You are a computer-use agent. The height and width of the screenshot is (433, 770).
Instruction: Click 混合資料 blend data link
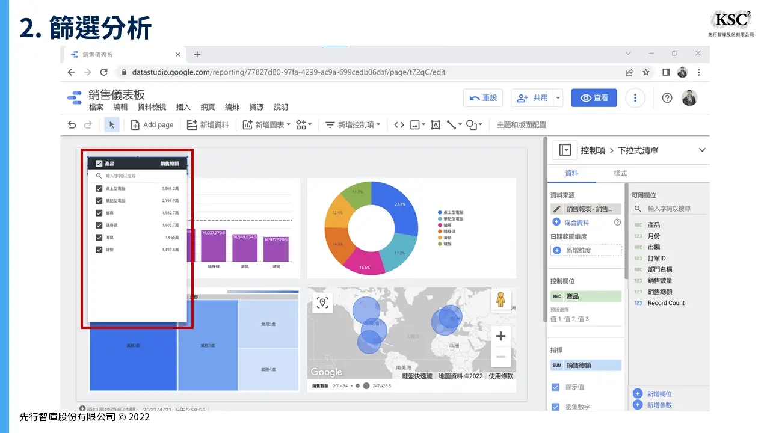tap(577, 223)
